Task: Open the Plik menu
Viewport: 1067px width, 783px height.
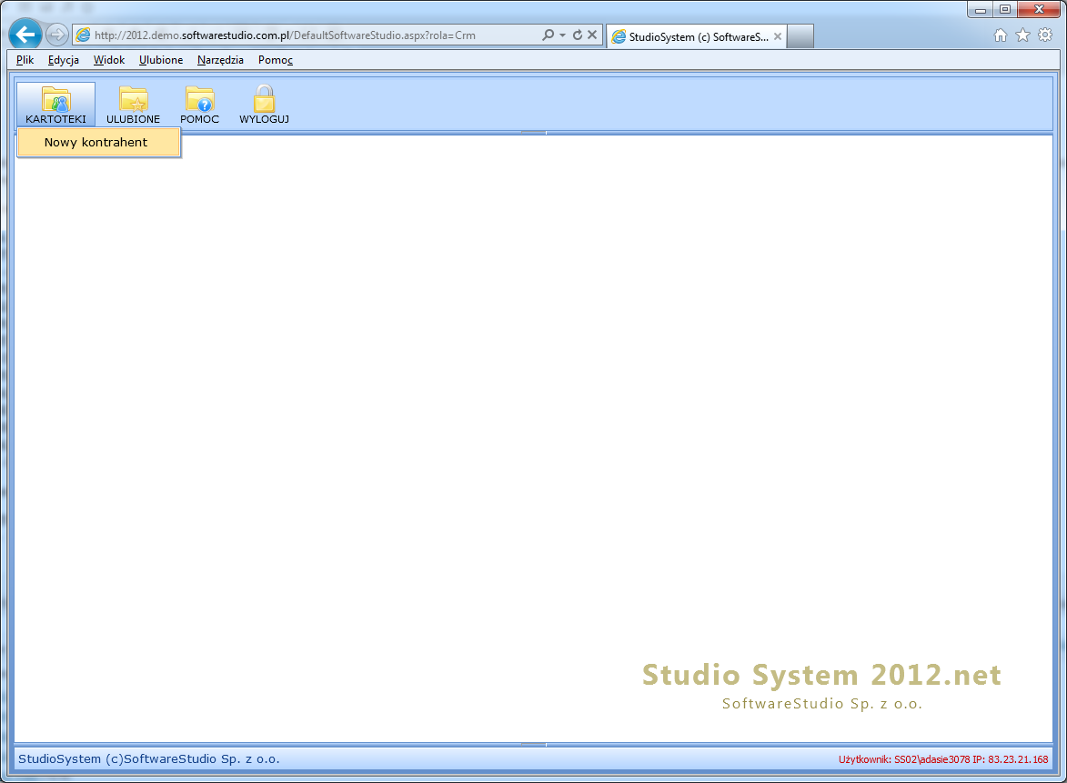Action: (25, 60)
